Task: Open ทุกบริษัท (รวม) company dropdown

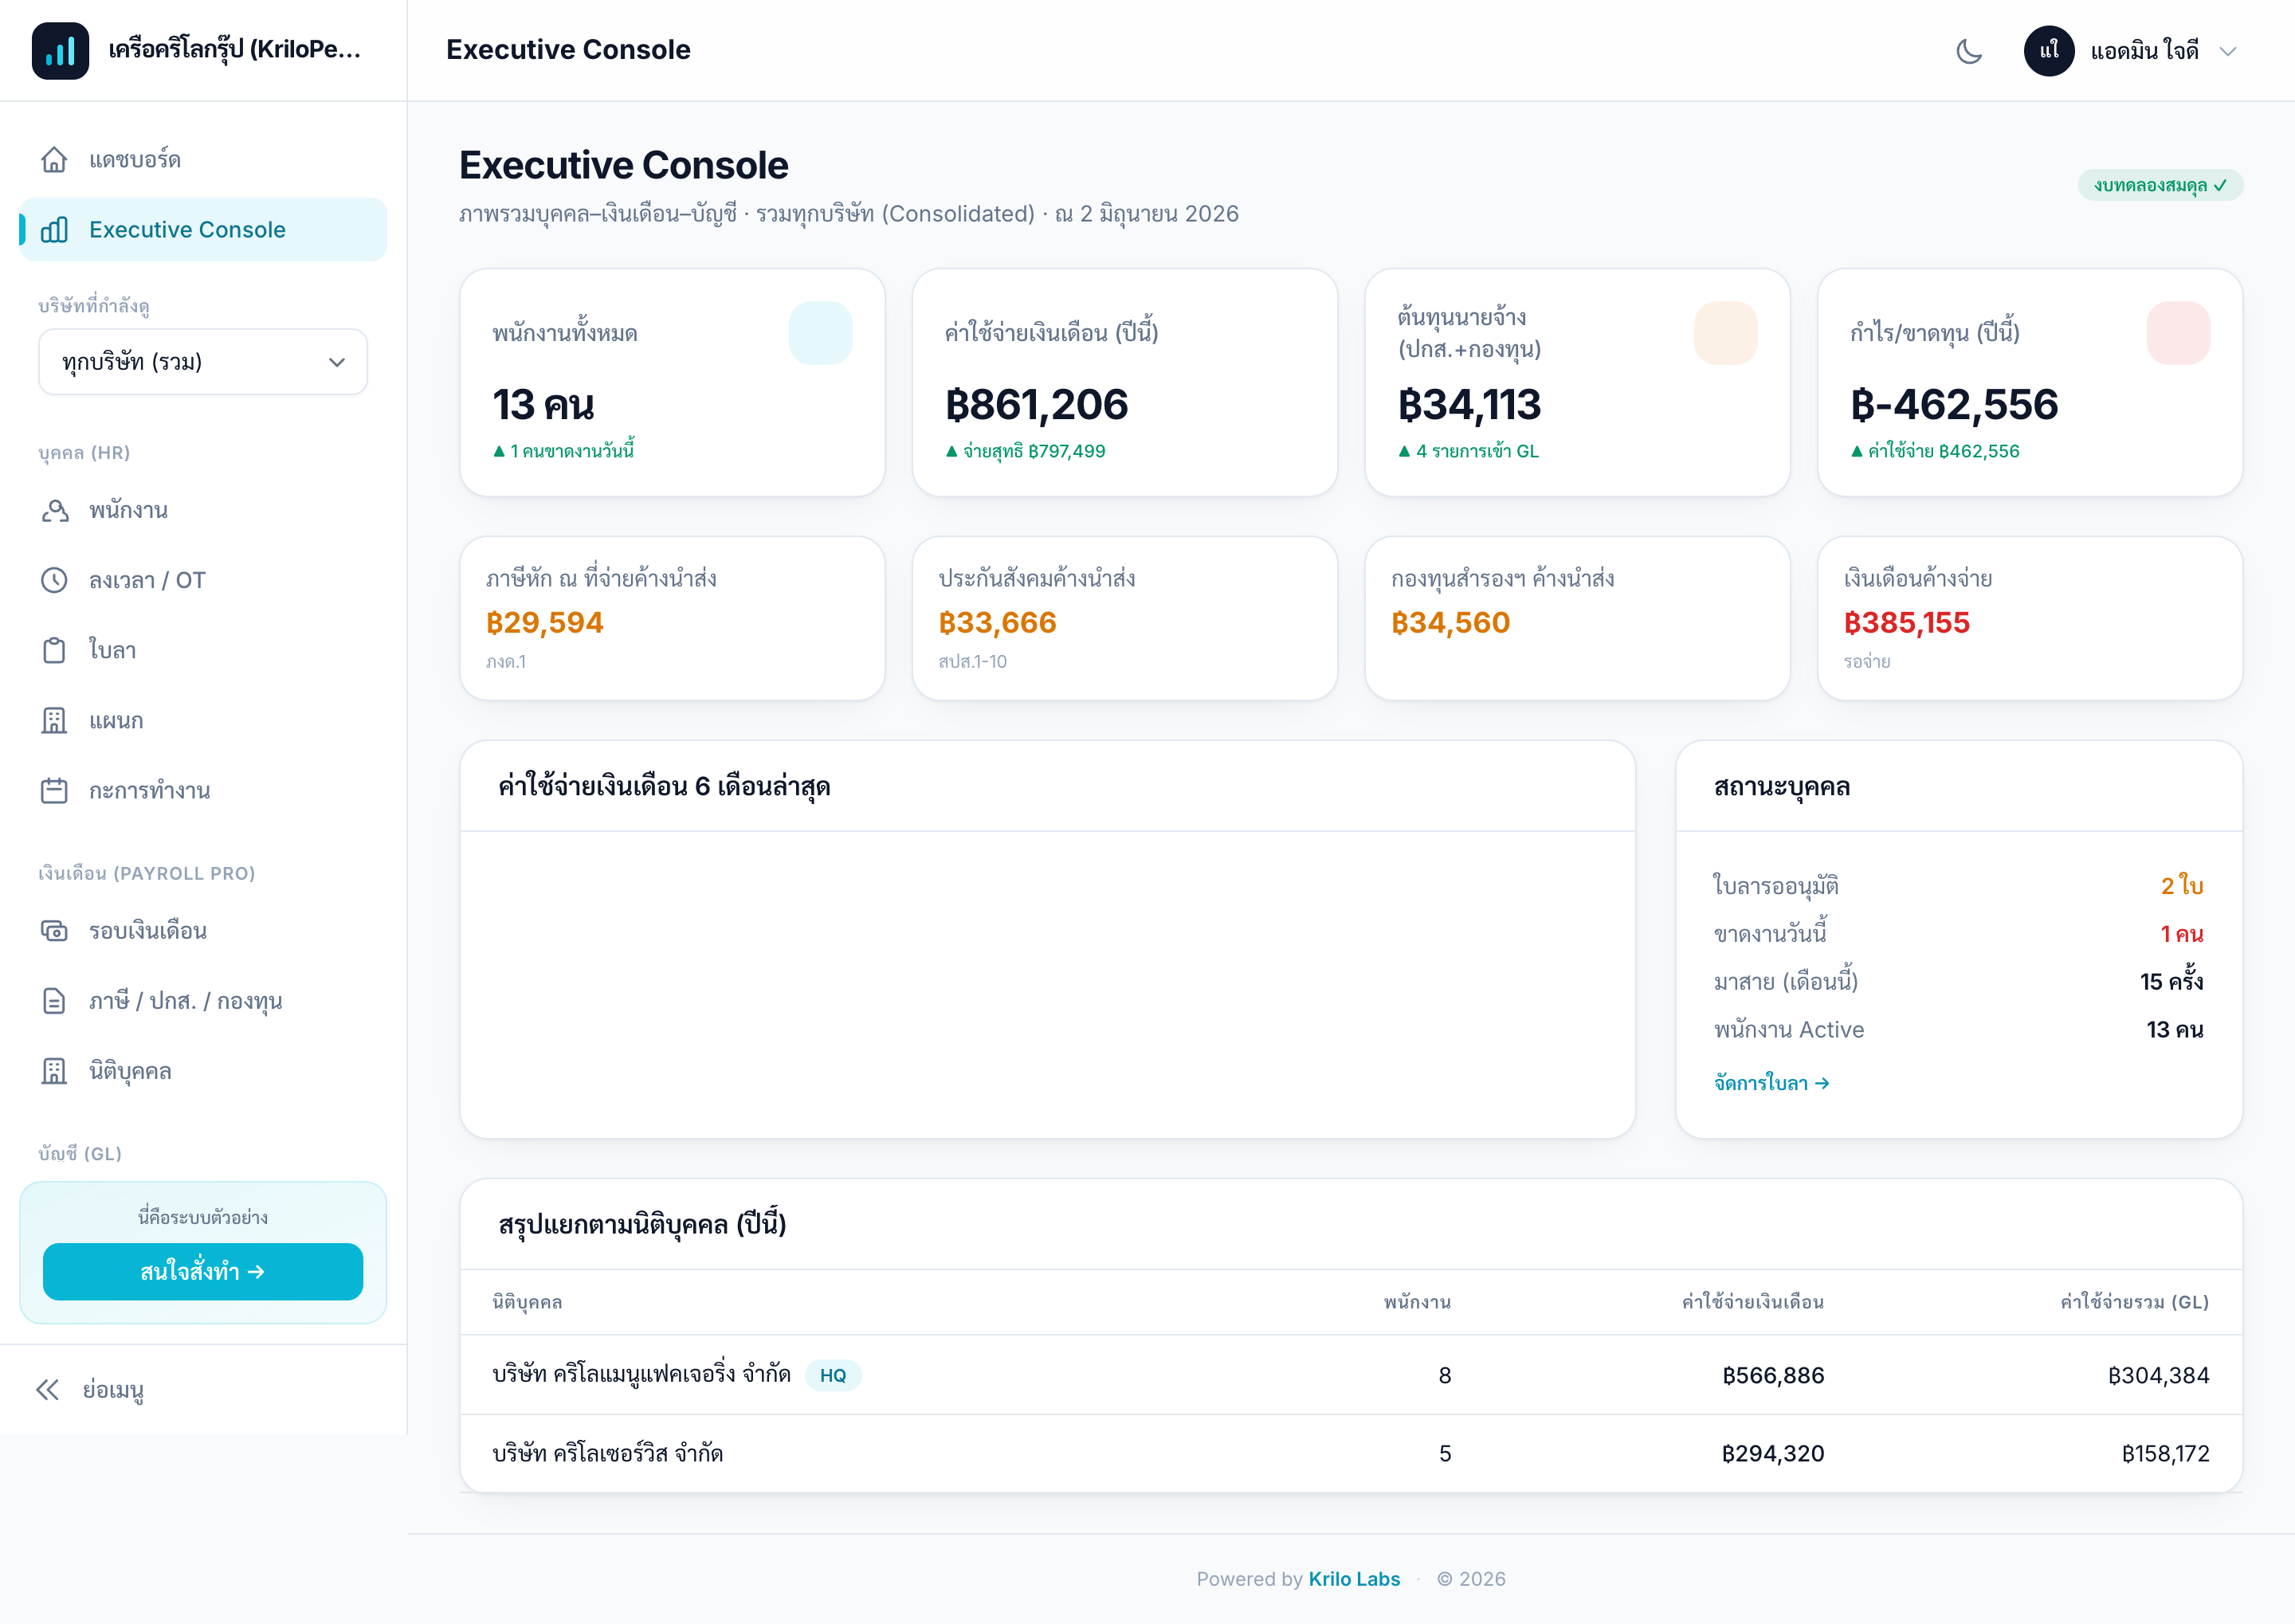Action: 203,362
